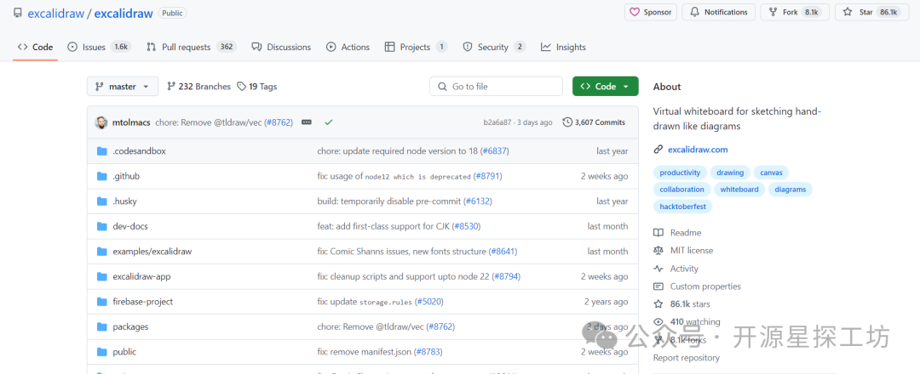Switch to the Discussions tab

[281, 47]
